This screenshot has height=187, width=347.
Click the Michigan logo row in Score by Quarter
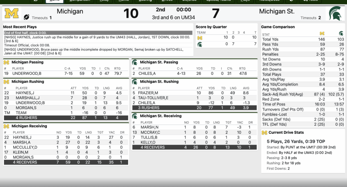pos(200,38)
